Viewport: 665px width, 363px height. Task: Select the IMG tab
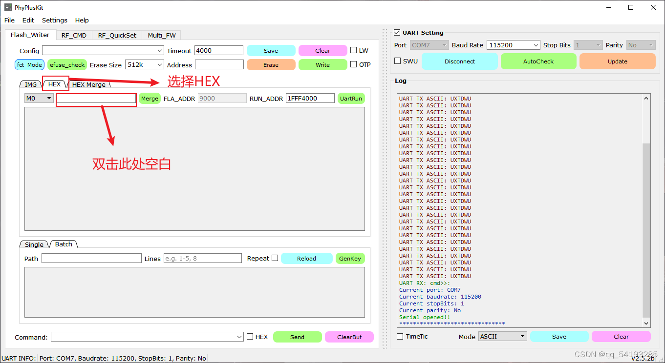[x=31, y=84]
